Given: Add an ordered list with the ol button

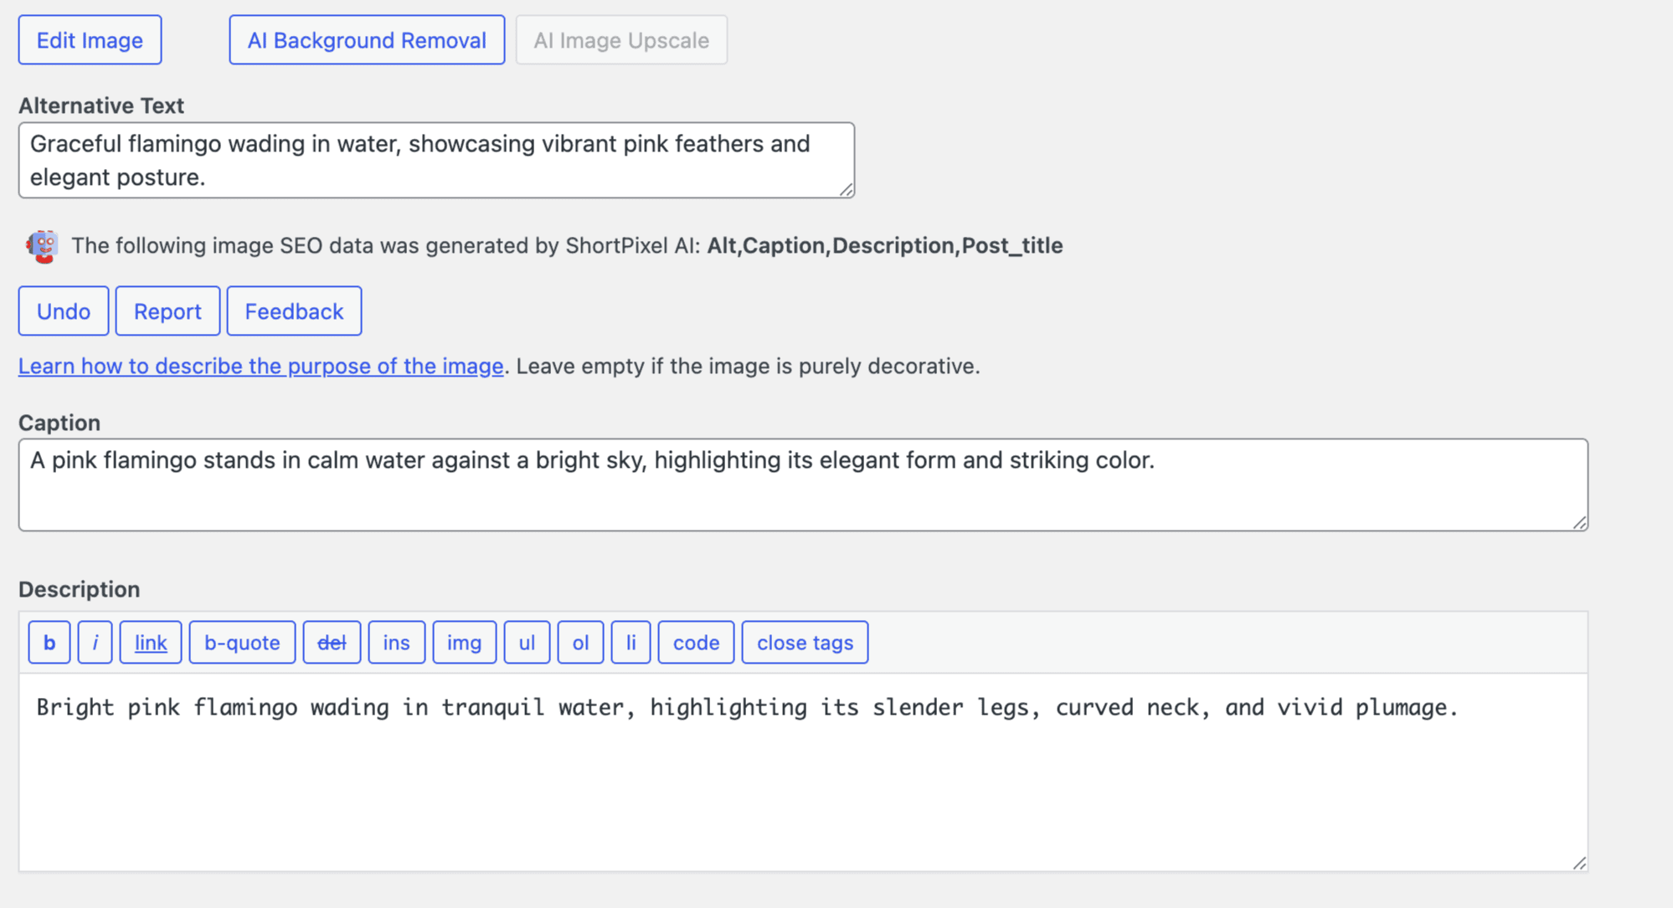Looking at the screenshot, I should (580, 643).
